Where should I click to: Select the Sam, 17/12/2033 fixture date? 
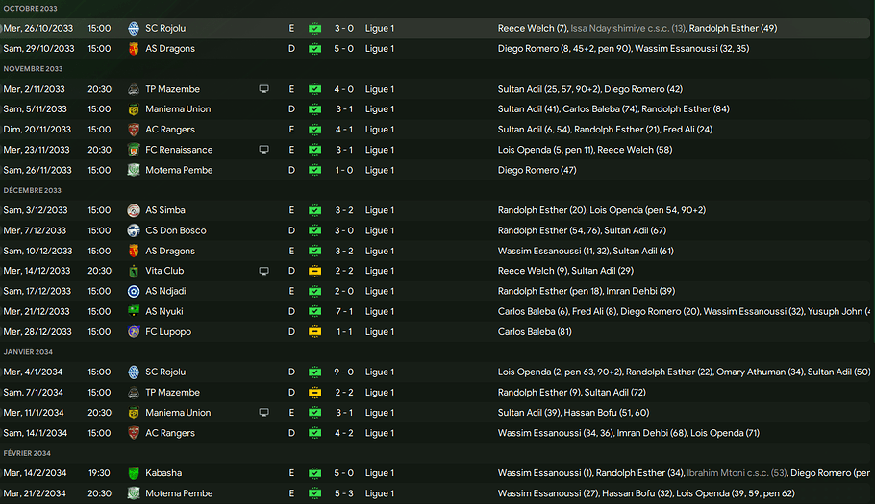click(x=36, y=292)
